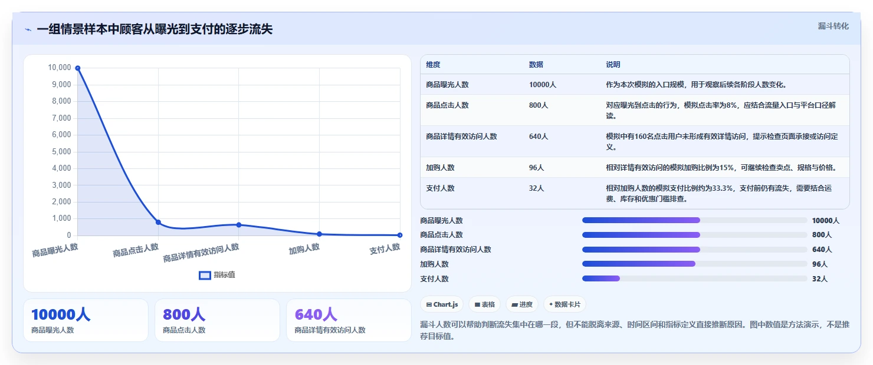Click the 商品点击人数 x-axis label
The height and width of the screenshot is (365, 873).
coord(136,250)
